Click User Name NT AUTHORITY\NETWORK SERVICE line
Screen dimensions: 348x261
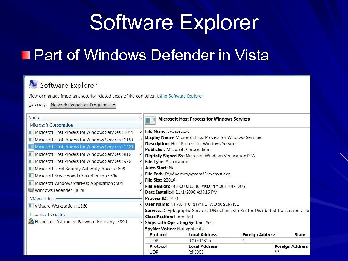coord(192,204)
